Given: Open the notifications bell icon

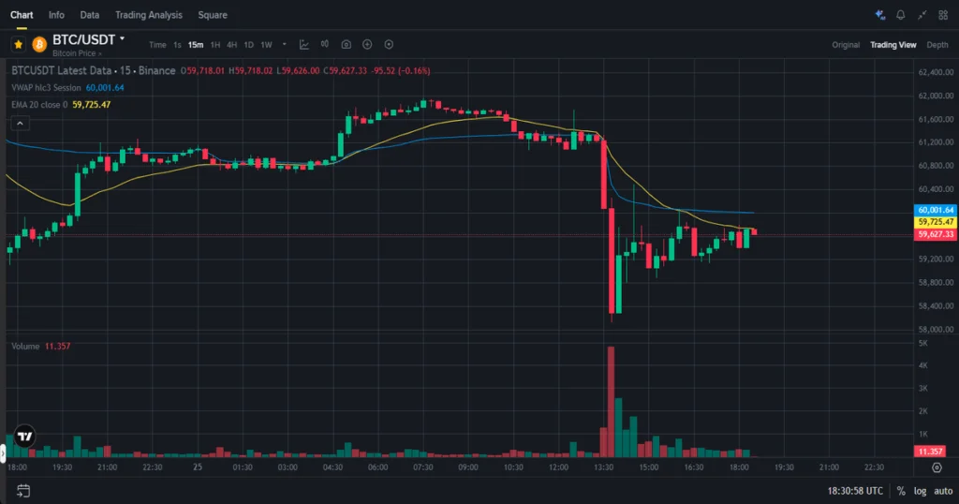Looking at the screenshot, I should [x=900, y=15].
